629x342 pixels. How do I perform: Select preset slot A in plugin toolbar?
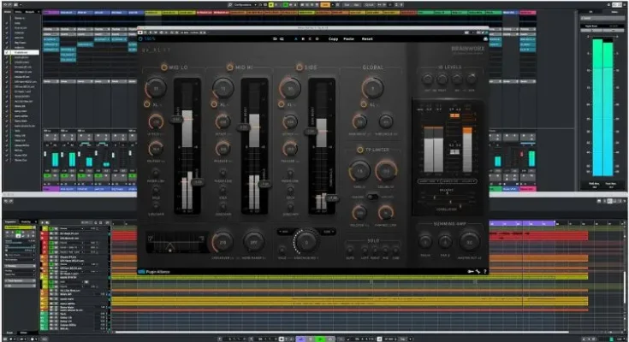point(297,39)
